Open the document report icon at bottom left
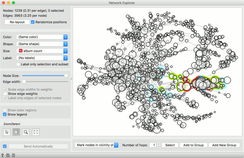This screenshot has width=244, height=158. pyautogui.click(x=13, y=155)
